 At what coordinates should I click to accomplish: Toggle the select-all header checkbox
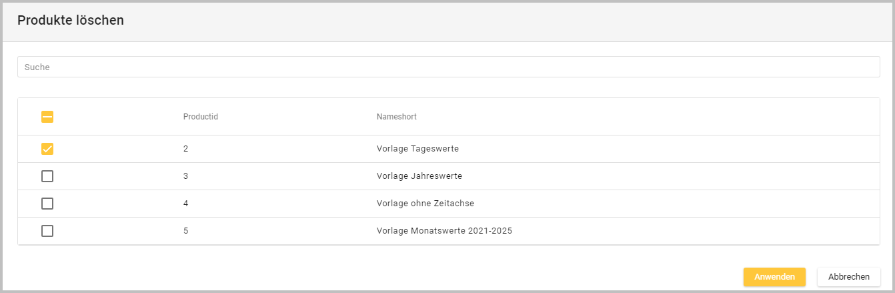click(x=47, y=117)
